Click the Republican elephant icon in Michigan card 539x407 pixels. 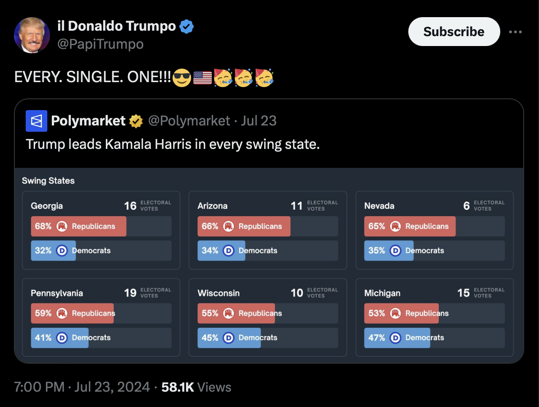(x=395, y=314)
